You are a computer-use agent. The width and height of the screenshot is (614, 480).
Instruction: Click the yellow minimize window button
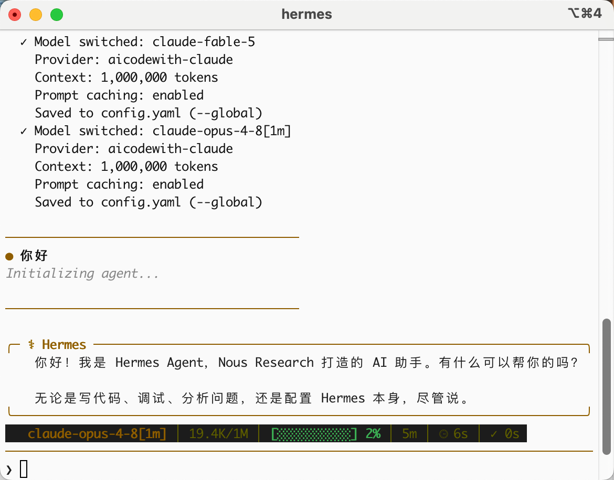(36, 15)
